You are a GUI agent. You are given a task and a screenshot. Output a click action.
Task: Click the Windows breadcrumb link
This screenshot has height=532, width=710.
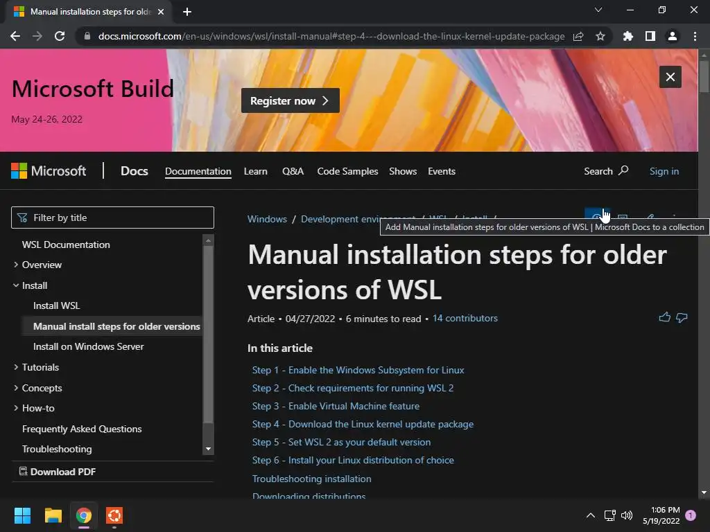pyautogui.click(x=267, y=219)
